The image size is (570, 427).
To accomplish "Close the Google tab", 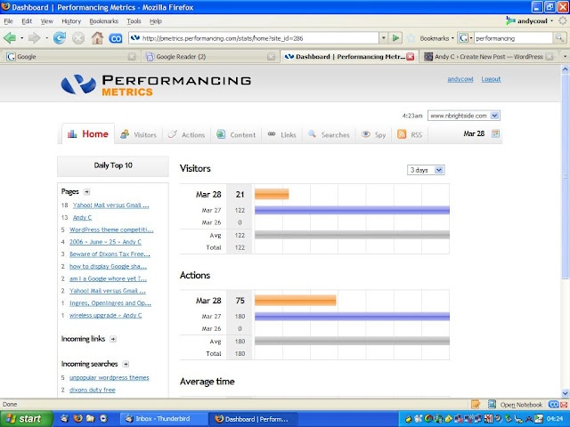I will coord(132,57).
